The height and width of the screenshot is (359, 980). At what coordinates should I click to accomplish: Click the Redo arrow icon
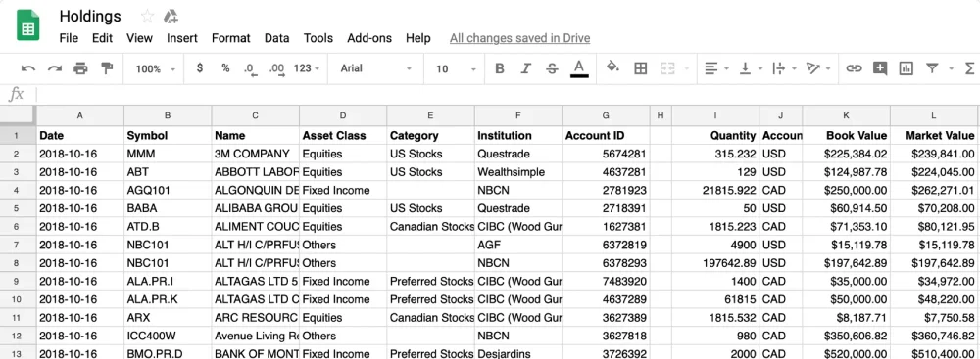[x=54, y=68]
